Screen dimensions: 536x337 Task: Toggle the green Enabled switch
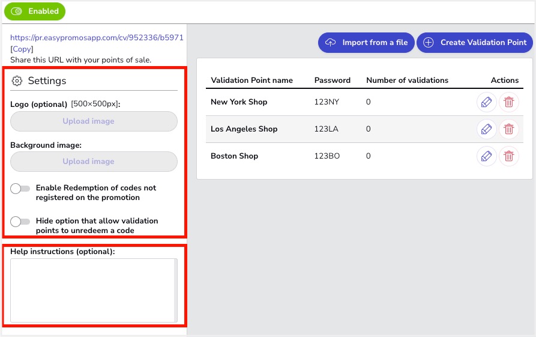[x=35, y=11]
